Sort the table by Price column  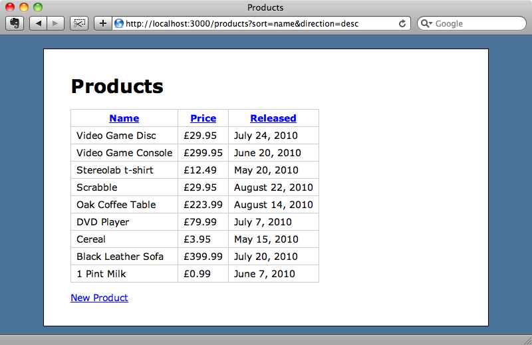pos(203,118)
